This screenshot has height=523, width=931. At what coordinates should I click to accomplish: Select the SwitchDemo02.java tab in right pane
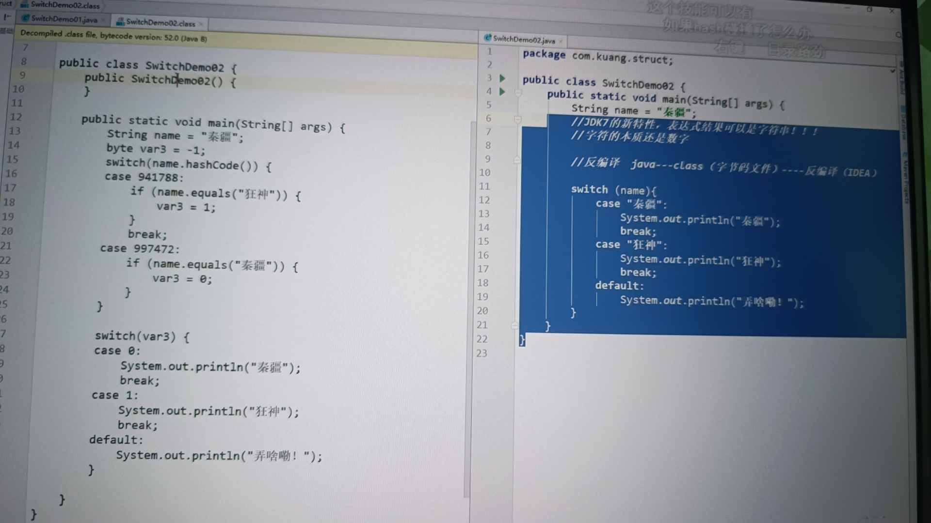point(523,40)
